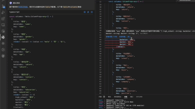This screenshot has width=195, height=109.
Task: Click "dataIndex: 'education'" in chat code
Action: coord(25,90)
